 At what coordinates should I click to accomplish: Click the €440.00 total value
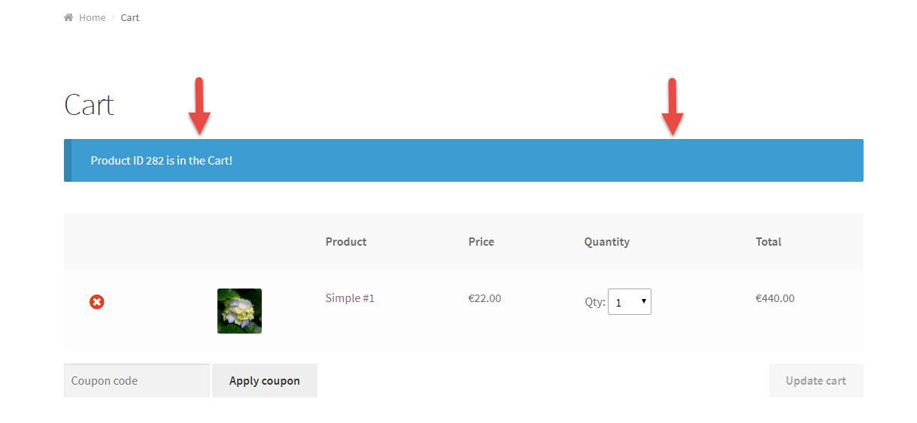coord(775,298)
